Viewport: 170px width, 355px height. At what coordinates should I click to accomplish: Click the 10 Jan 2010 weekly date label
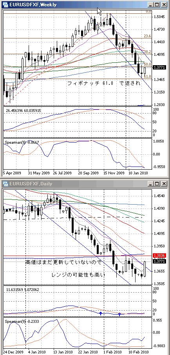coord(138,173)
